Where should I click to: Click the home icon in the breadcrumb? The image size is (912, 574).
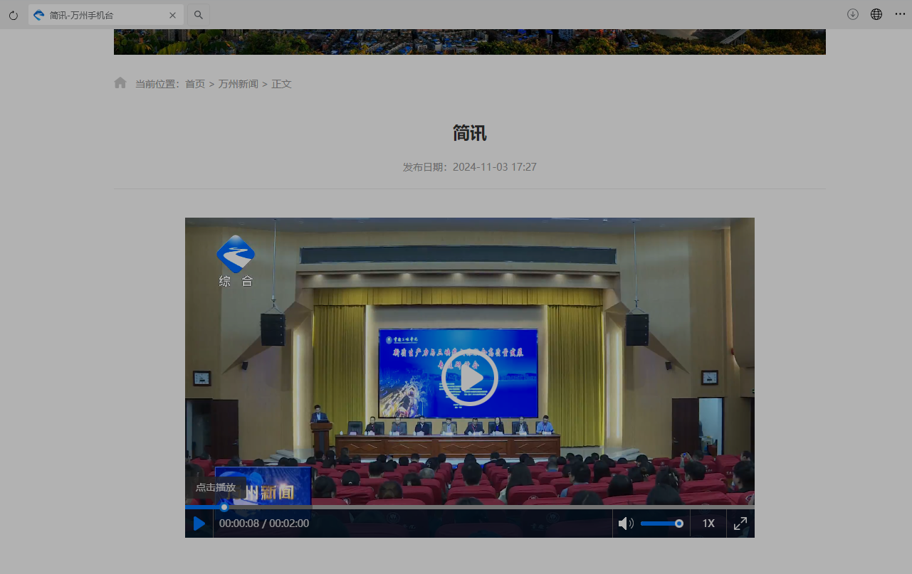point(120,83)
